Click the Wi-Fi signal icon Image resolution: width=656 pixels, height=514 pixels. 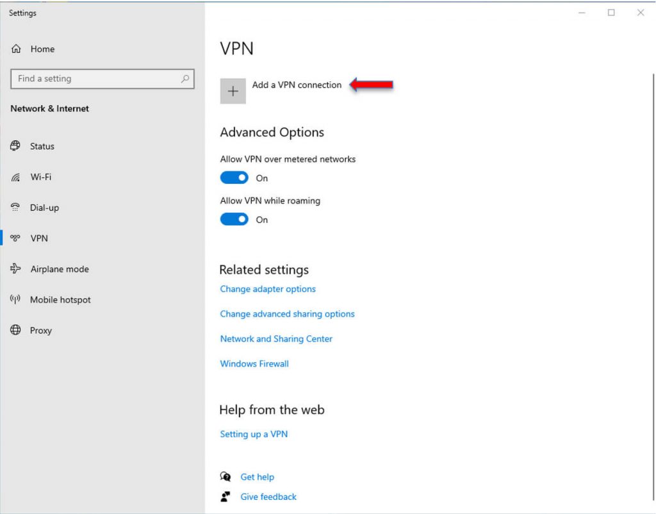(15, 178)
